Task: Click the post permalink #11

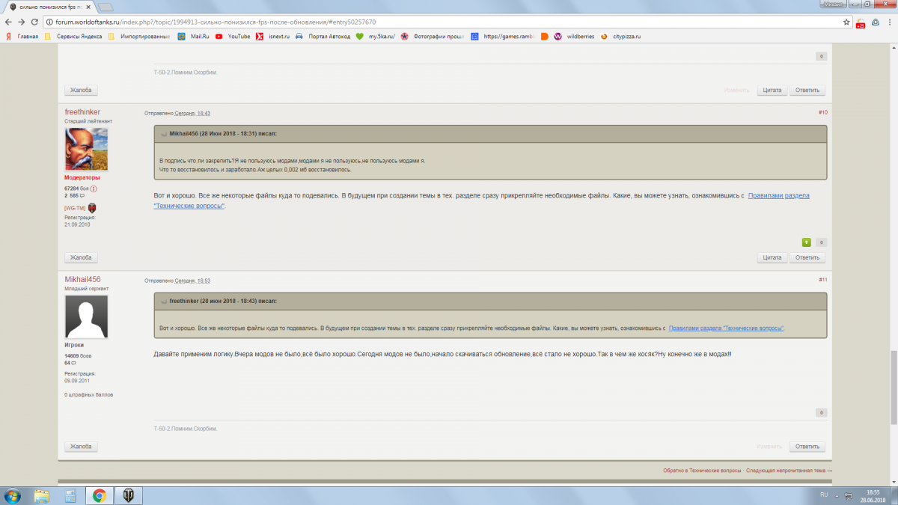Action: [822, 280]
